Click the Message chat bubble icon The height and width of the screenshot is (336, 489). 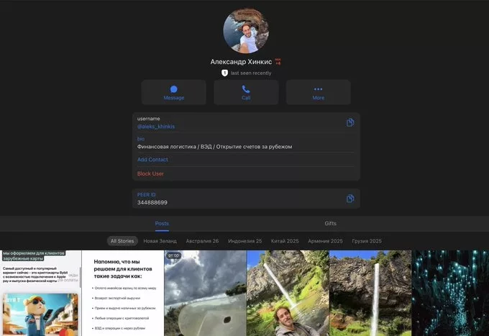click(173, 89)
